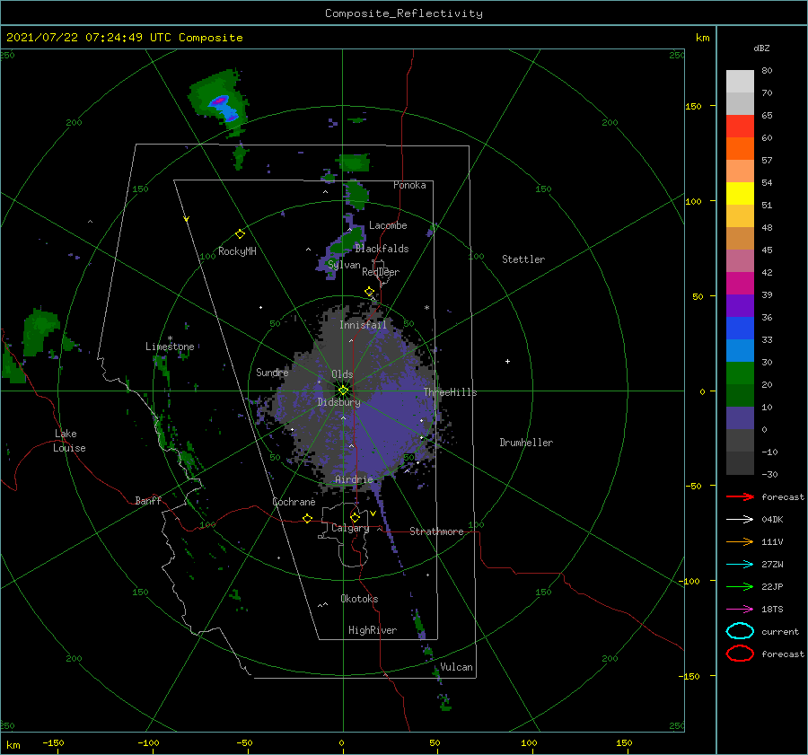Click the 80 dBZ light gray swatch

[740, 81]
